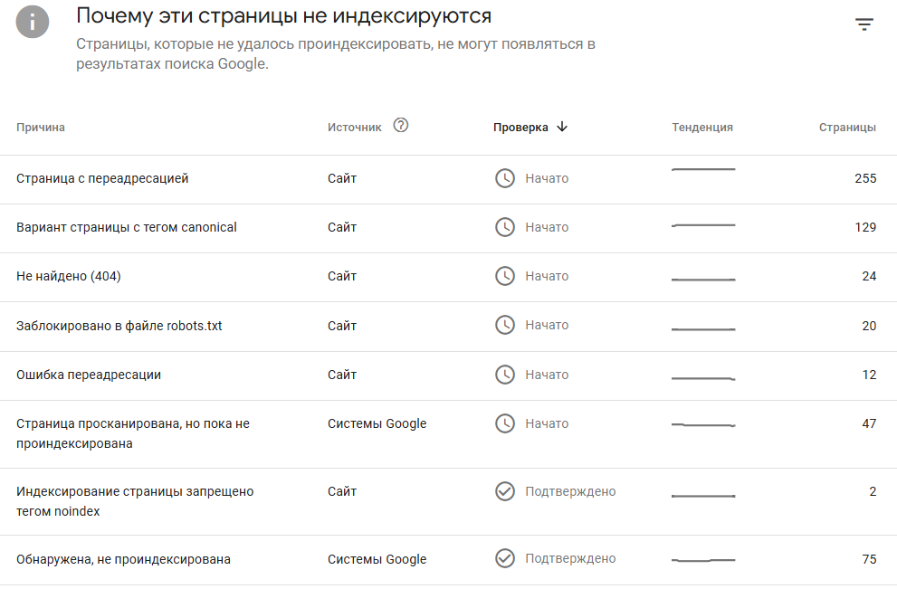Screen dimensions: 897x589
Task: Click the page count 75 in last row
Action: click(x=869, y=559)
